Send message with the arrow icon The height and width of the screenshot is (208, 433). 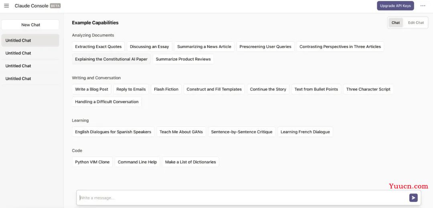(x=413, y=198)
